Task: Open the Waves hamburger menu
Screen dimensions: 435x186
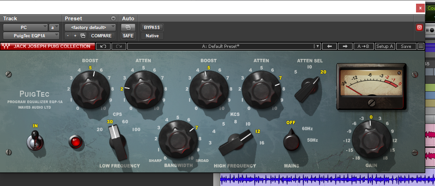Action: (421, 46)
